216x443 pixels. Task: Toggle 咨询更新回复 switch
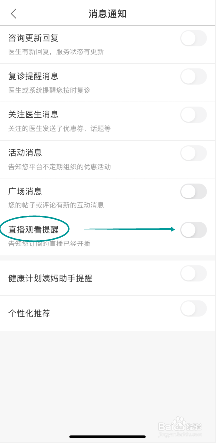pos(193,38)
